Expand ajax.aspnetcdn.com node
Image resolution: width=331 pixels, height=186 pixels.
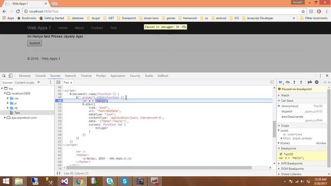point(5,118)
